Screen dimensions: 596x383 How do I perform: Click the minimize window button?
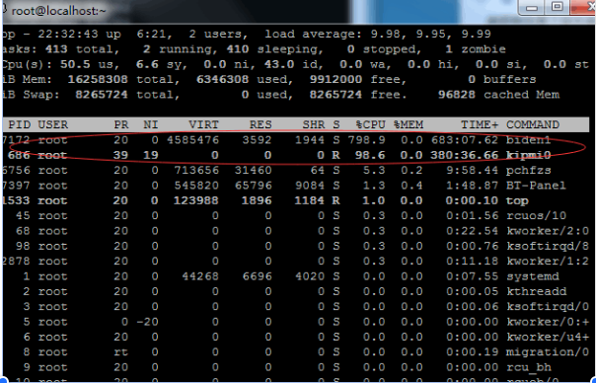[x=533, y=8]
